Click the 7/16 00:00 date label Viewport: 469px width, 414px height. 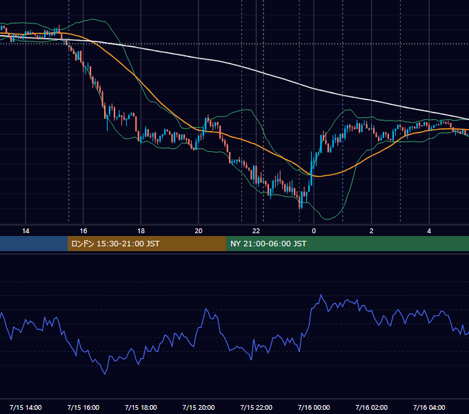[x=314, y=407]
